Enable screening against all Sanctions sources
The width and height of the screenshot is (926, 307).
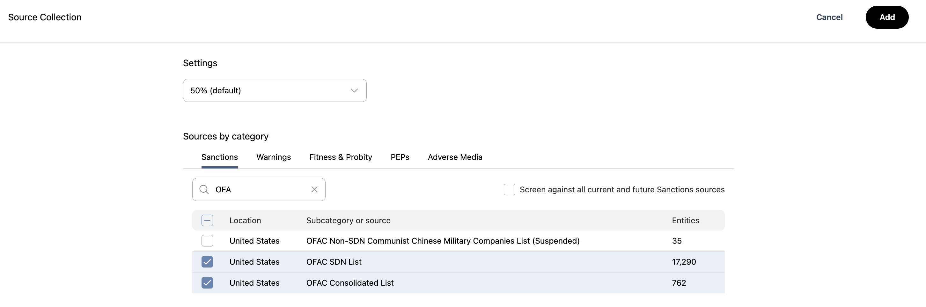click(509, 189)
